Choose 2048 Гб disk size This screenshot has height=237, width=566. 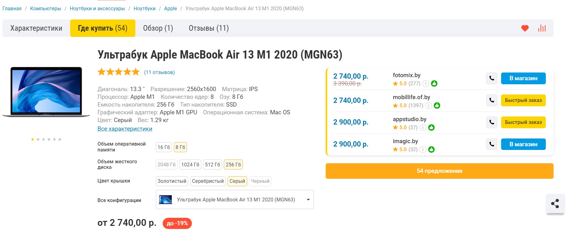click(x=166, y=165)
